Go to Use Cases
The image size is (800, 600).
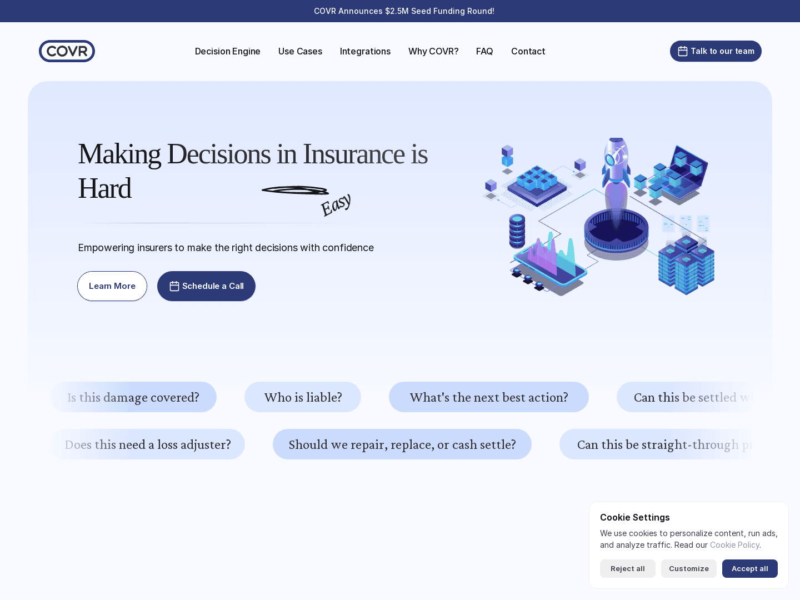300,51
